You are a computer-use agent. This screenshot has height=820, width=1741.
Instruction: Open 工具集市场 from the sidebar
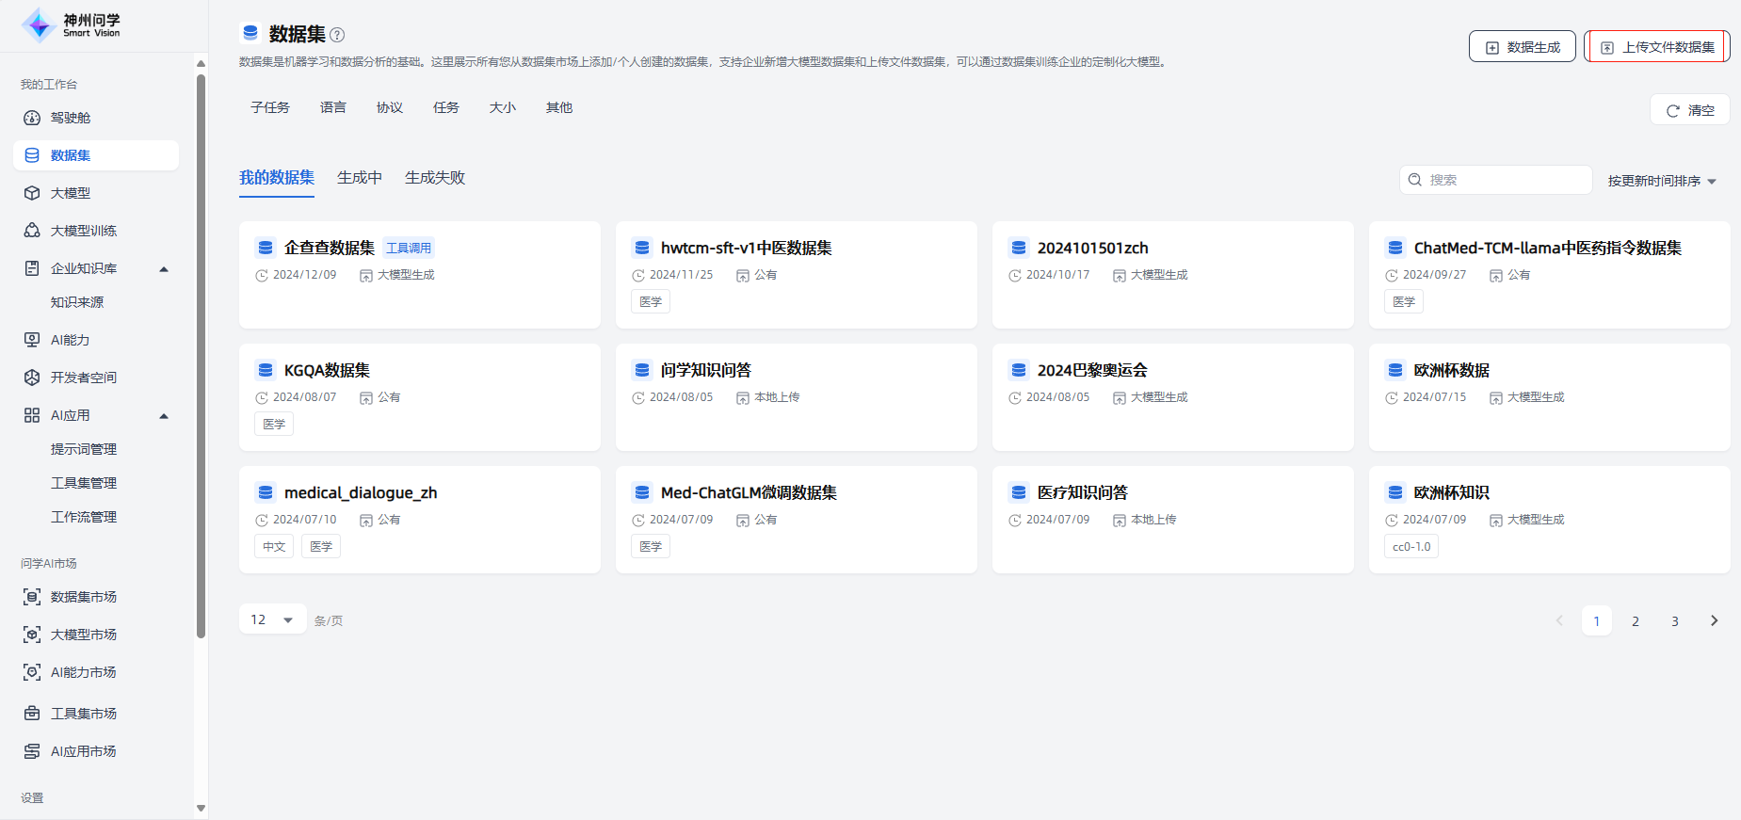[83, 714]
